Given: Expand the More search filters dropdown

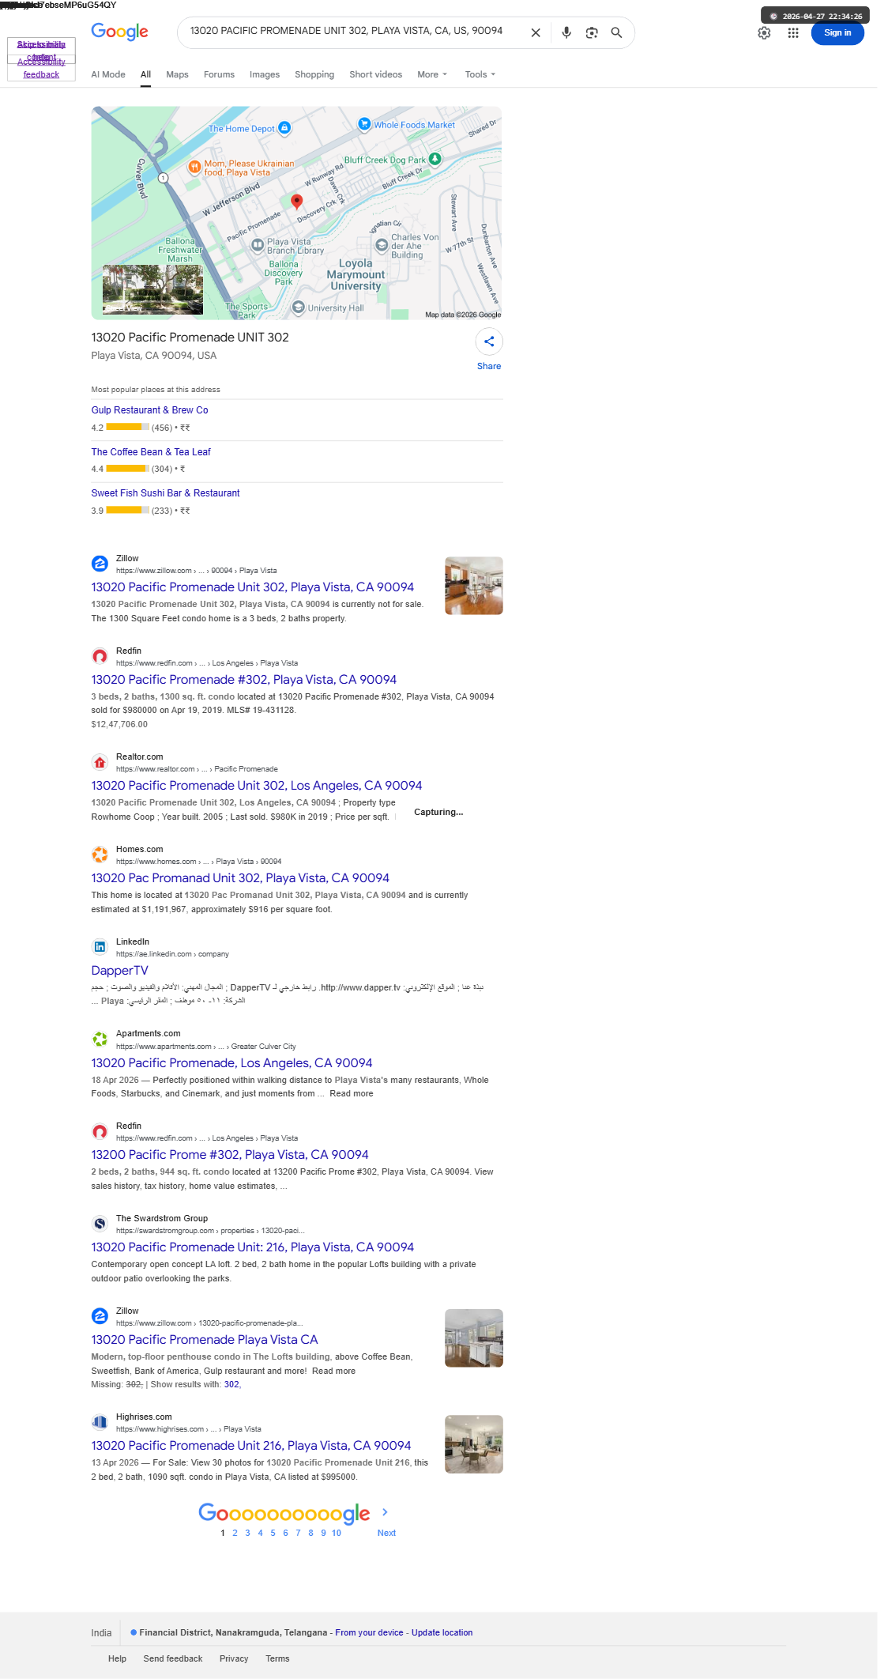Looking at the screenshot, I should point(432,74).
